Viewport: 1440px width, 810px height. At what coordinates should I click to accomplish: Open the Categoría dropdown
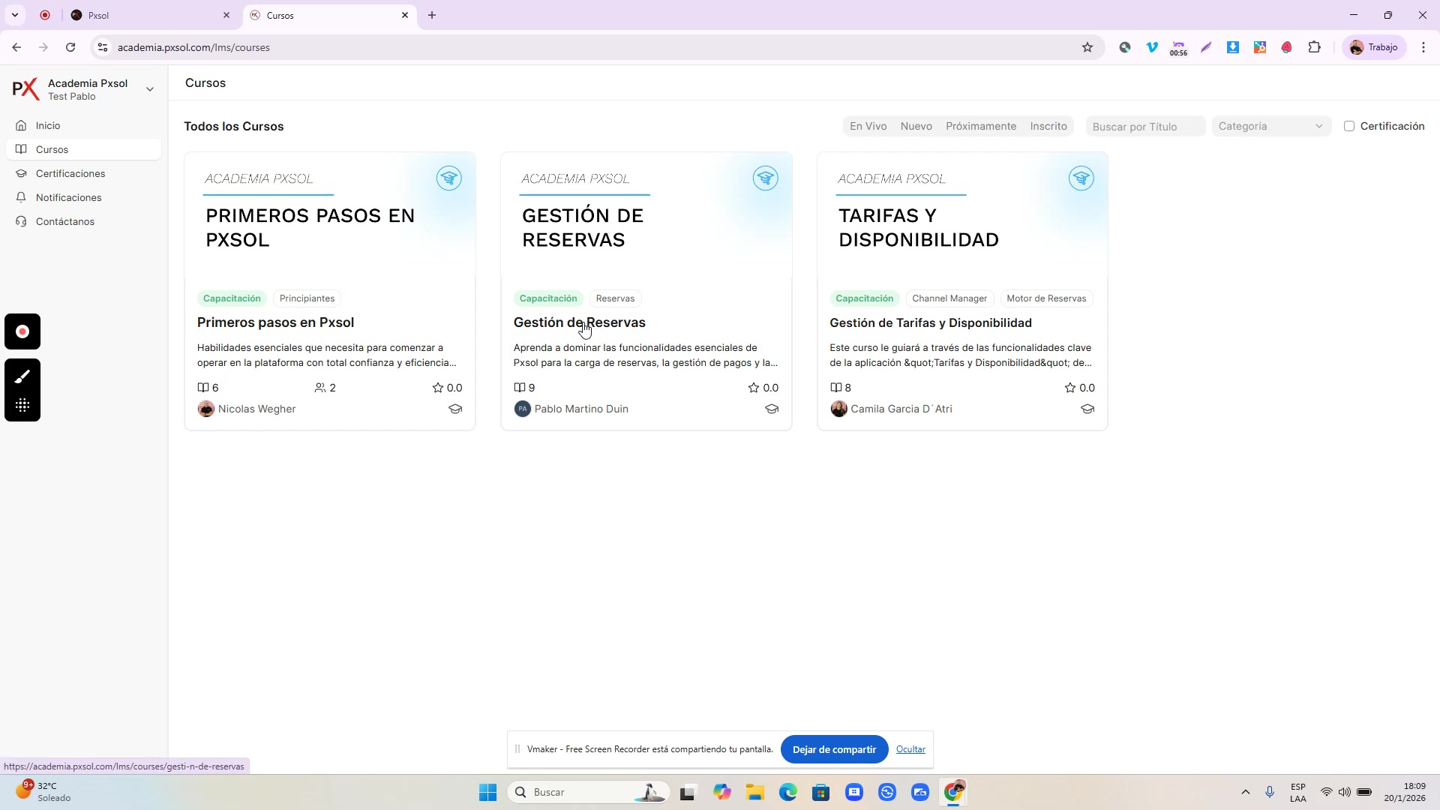click(x=1271, y=126)
